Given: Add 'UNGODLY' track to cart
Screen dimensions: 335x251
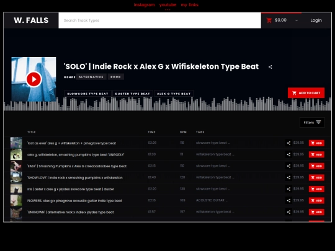Looking at the screenshot, I should point(316,154).
